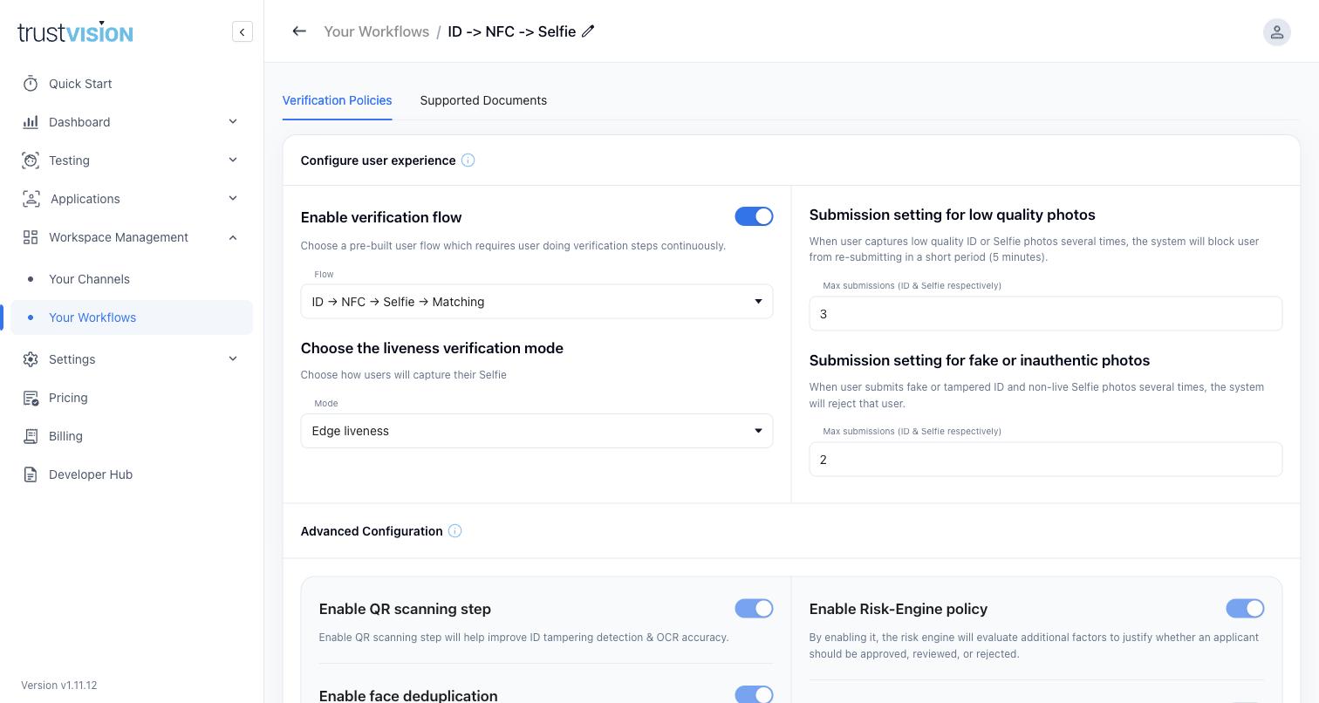Toggle Enable Risk-Engine policy switch
1319x703 pixels.
pyautogui.click(x=1245, y=609)
